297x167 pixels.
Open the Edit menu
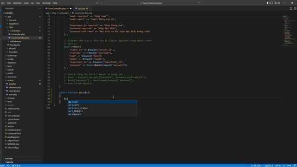pyautogui.click(x=9, y=3)
